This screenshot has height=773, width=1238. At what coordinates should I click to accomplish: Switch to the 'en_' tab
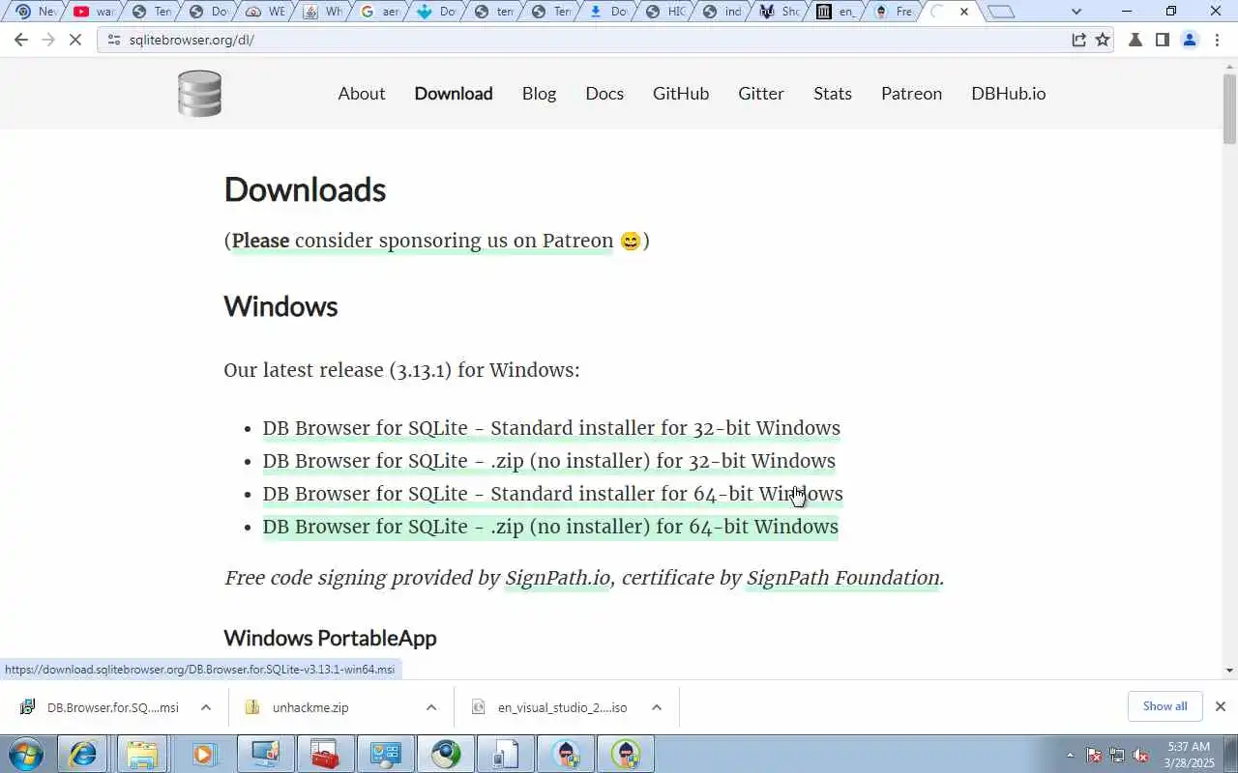[x=836, y=12]
